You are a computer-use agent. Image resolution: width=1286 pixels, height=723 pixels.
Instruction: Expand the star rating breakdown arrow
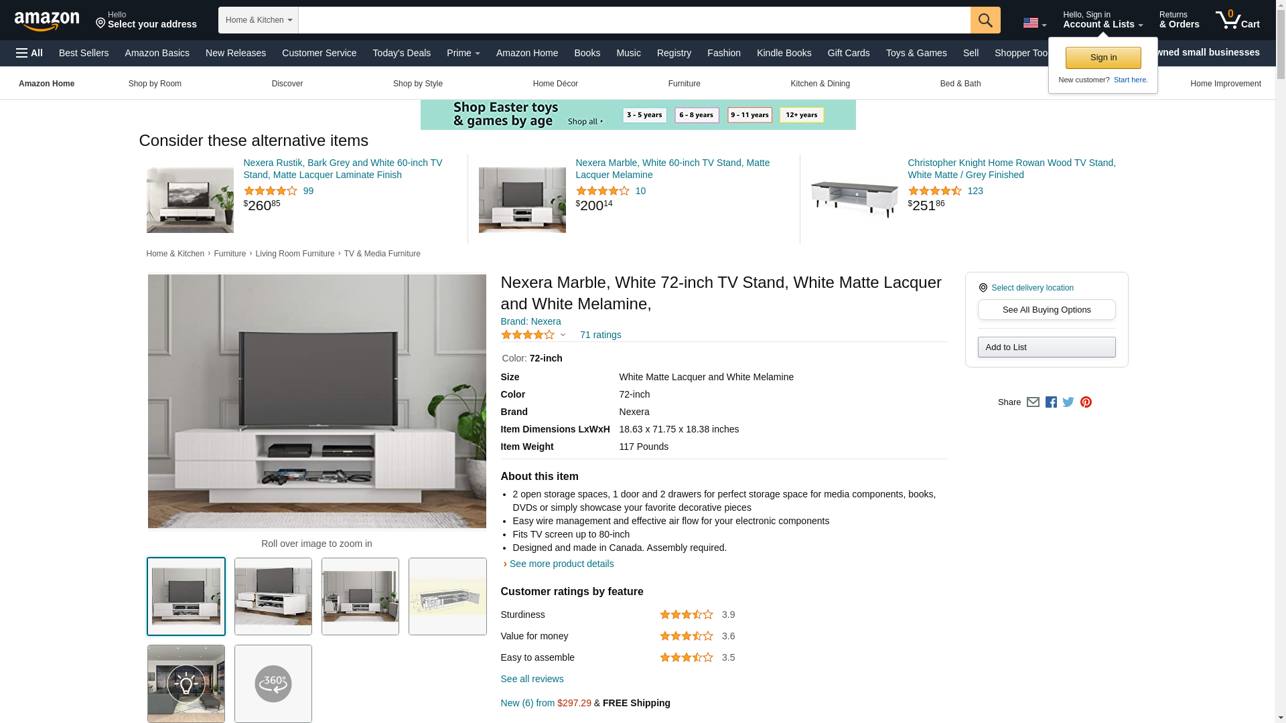coord(563,335)
